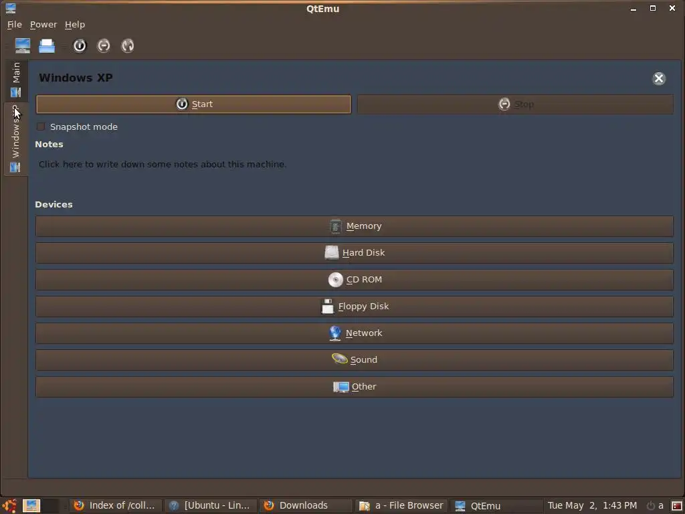Switch to the Downloads taskbar window
This screenshot has height=514, width=685.
tap(305, 506)
